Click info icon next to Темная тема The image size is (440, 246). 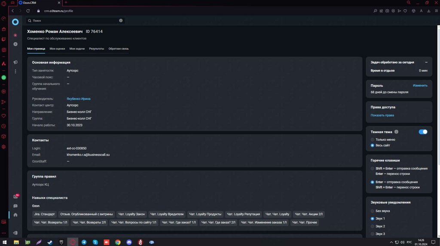coord(396,132)
